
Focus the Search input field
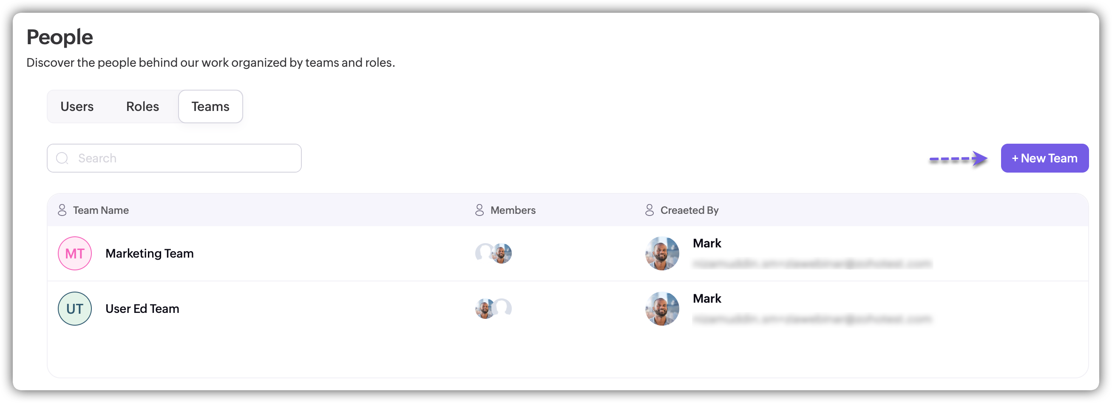click(182, 159)
